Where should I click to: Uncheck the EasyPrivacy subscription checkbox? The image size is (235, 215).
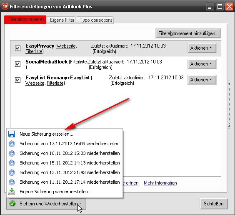(x=17, y=48)
